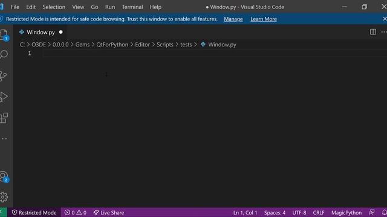Image resolution: width=387 pixels, height=217 pixels.
Task: Click the Manage link in the banner
Action: 233,19
